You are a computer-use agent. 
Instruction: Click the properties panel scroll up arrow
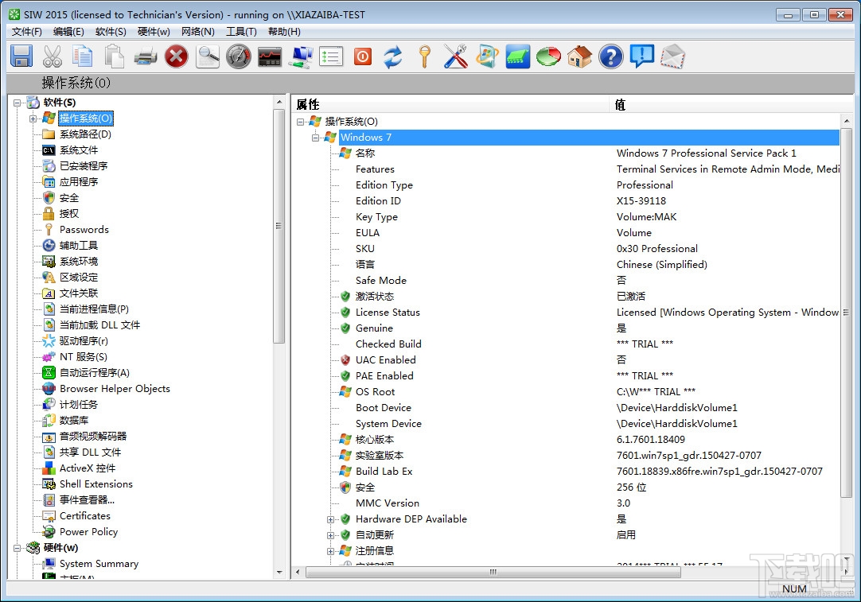pyautogui.click(x=846, y=121)
